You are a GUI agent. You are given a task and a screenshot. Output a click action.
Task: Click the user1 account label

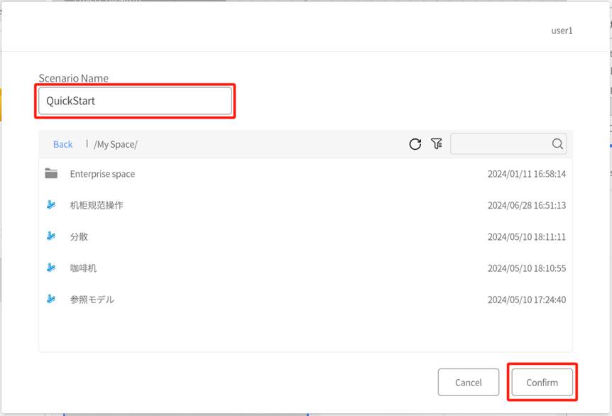pos(562,31)
